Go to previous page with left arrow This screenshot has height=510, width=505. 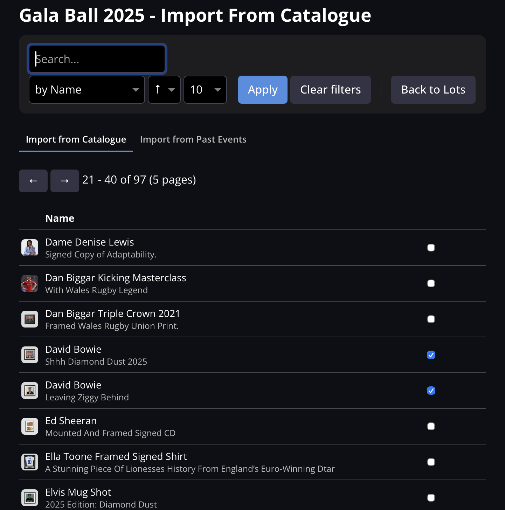(33, 181)
